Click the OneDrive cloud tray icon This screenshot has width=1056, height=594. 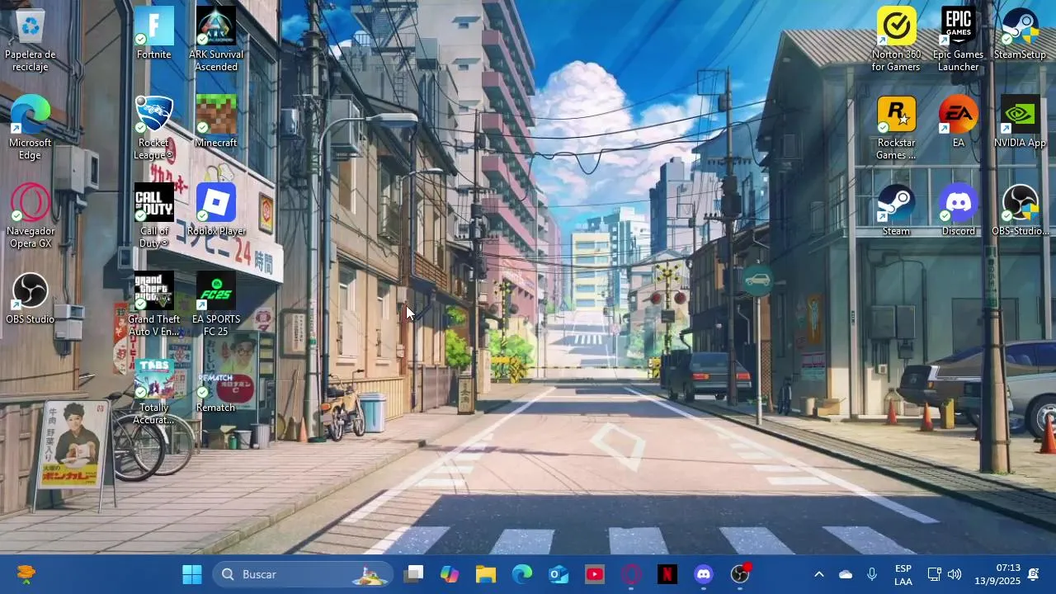click(x=846, y=574)
